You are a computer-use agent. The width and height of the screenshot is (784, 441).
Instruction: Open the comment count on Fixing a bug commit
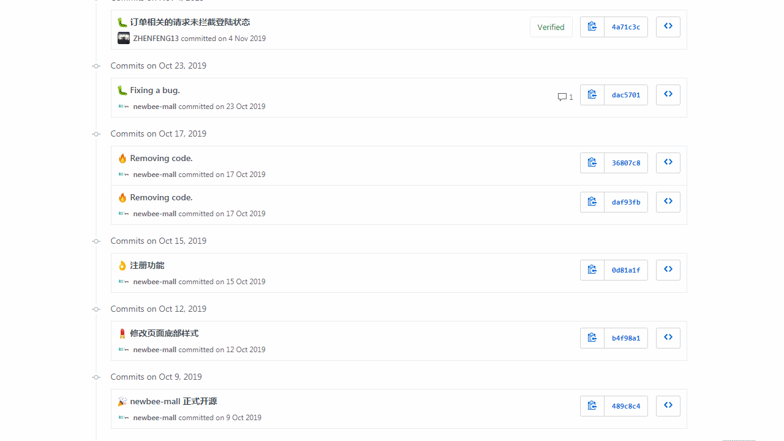pyautogui.click(x=565, y=97)
